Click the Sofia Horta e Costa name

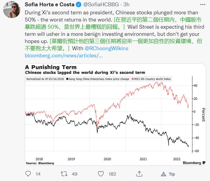click(x=49, y=4)
